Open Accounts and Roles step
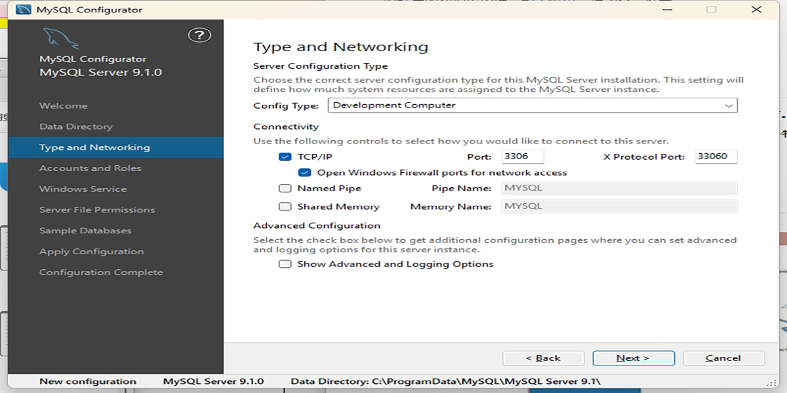The image size is (787, 393). 91,168
